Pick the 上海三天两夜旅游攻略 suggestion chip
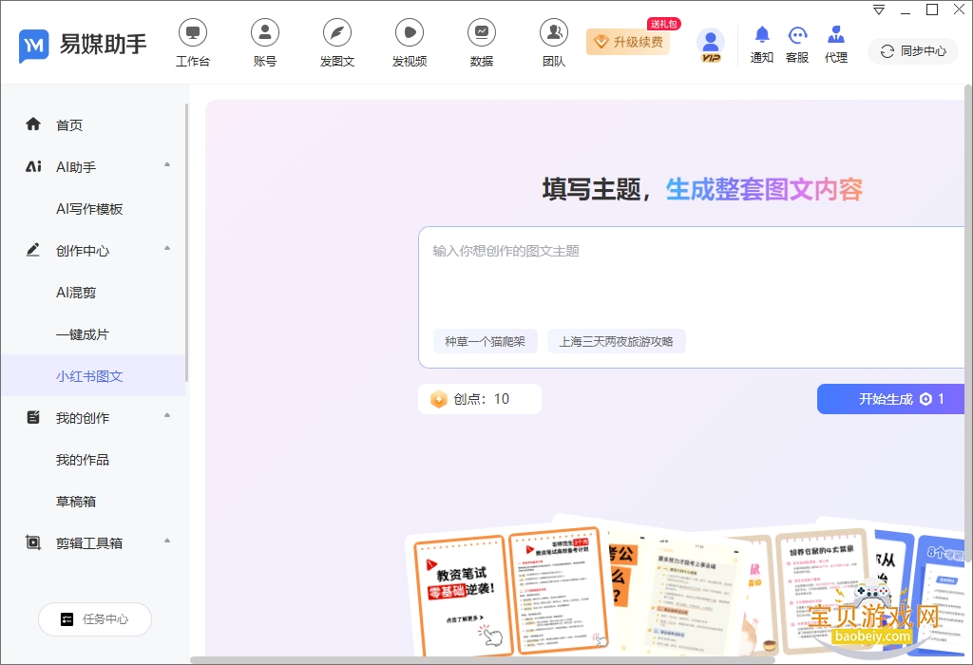 616,341
